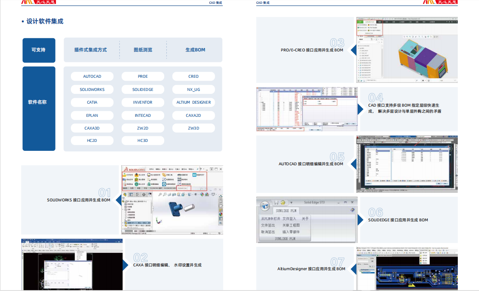Expand the highlighted assembly tree item in SolidWorks

point(123,222)
